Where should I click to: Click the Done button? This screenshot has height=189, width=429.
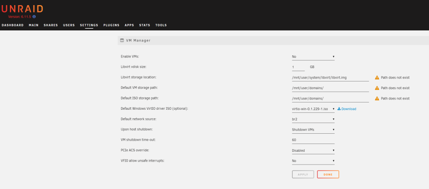coord(328,174)
